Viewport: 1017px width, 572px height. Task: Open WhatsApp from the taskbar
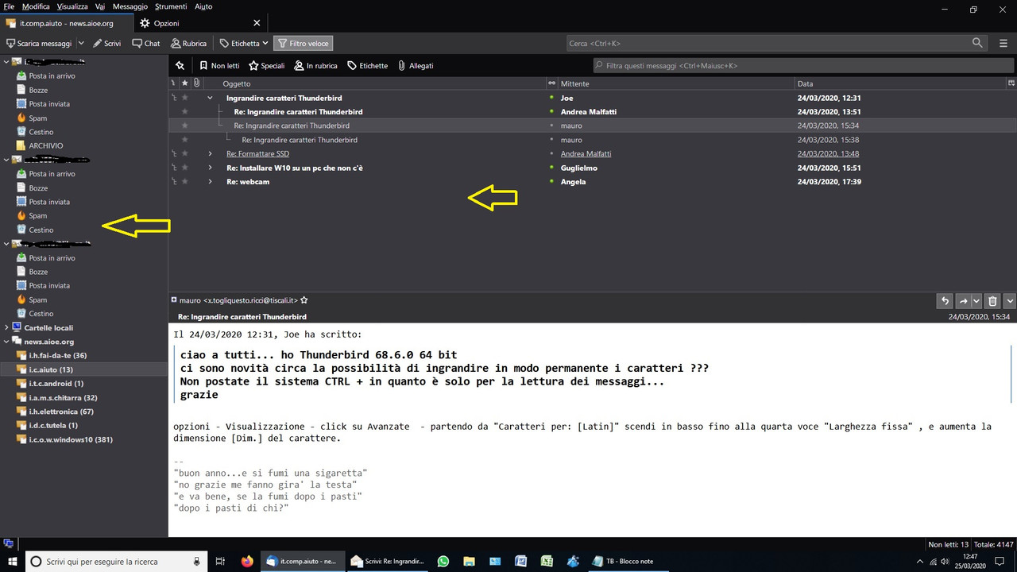tap(443, 561)
